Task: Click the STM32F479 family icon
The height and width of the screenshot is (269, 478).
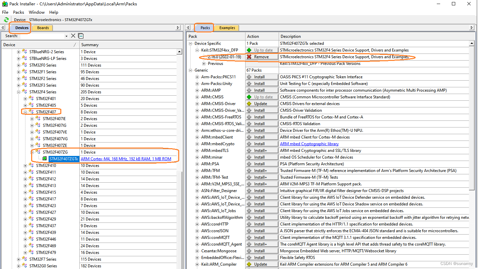Action: pyautogui.click(x=31, y=252)
